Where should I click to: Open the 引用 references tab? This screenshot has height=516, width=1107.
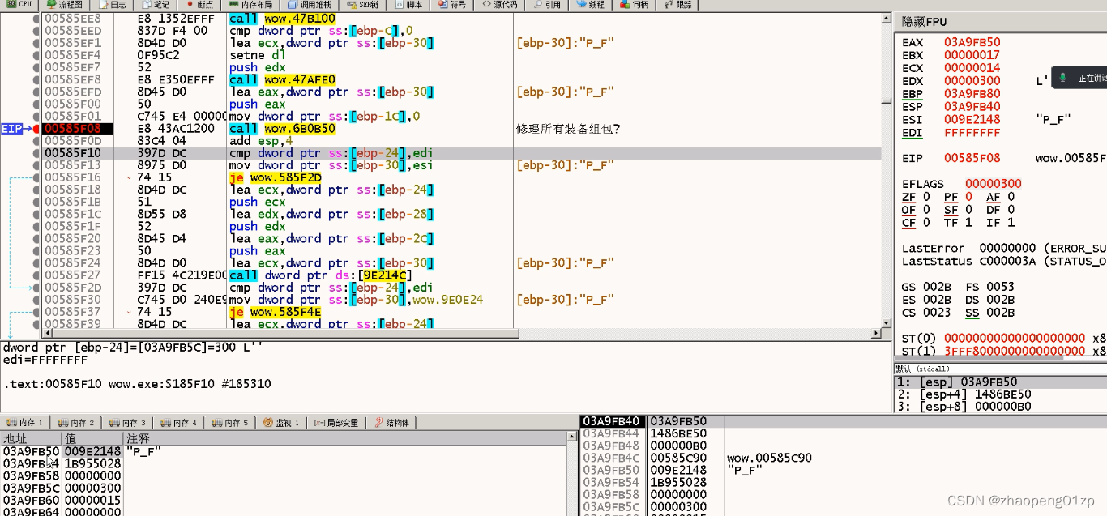point(547,4)
